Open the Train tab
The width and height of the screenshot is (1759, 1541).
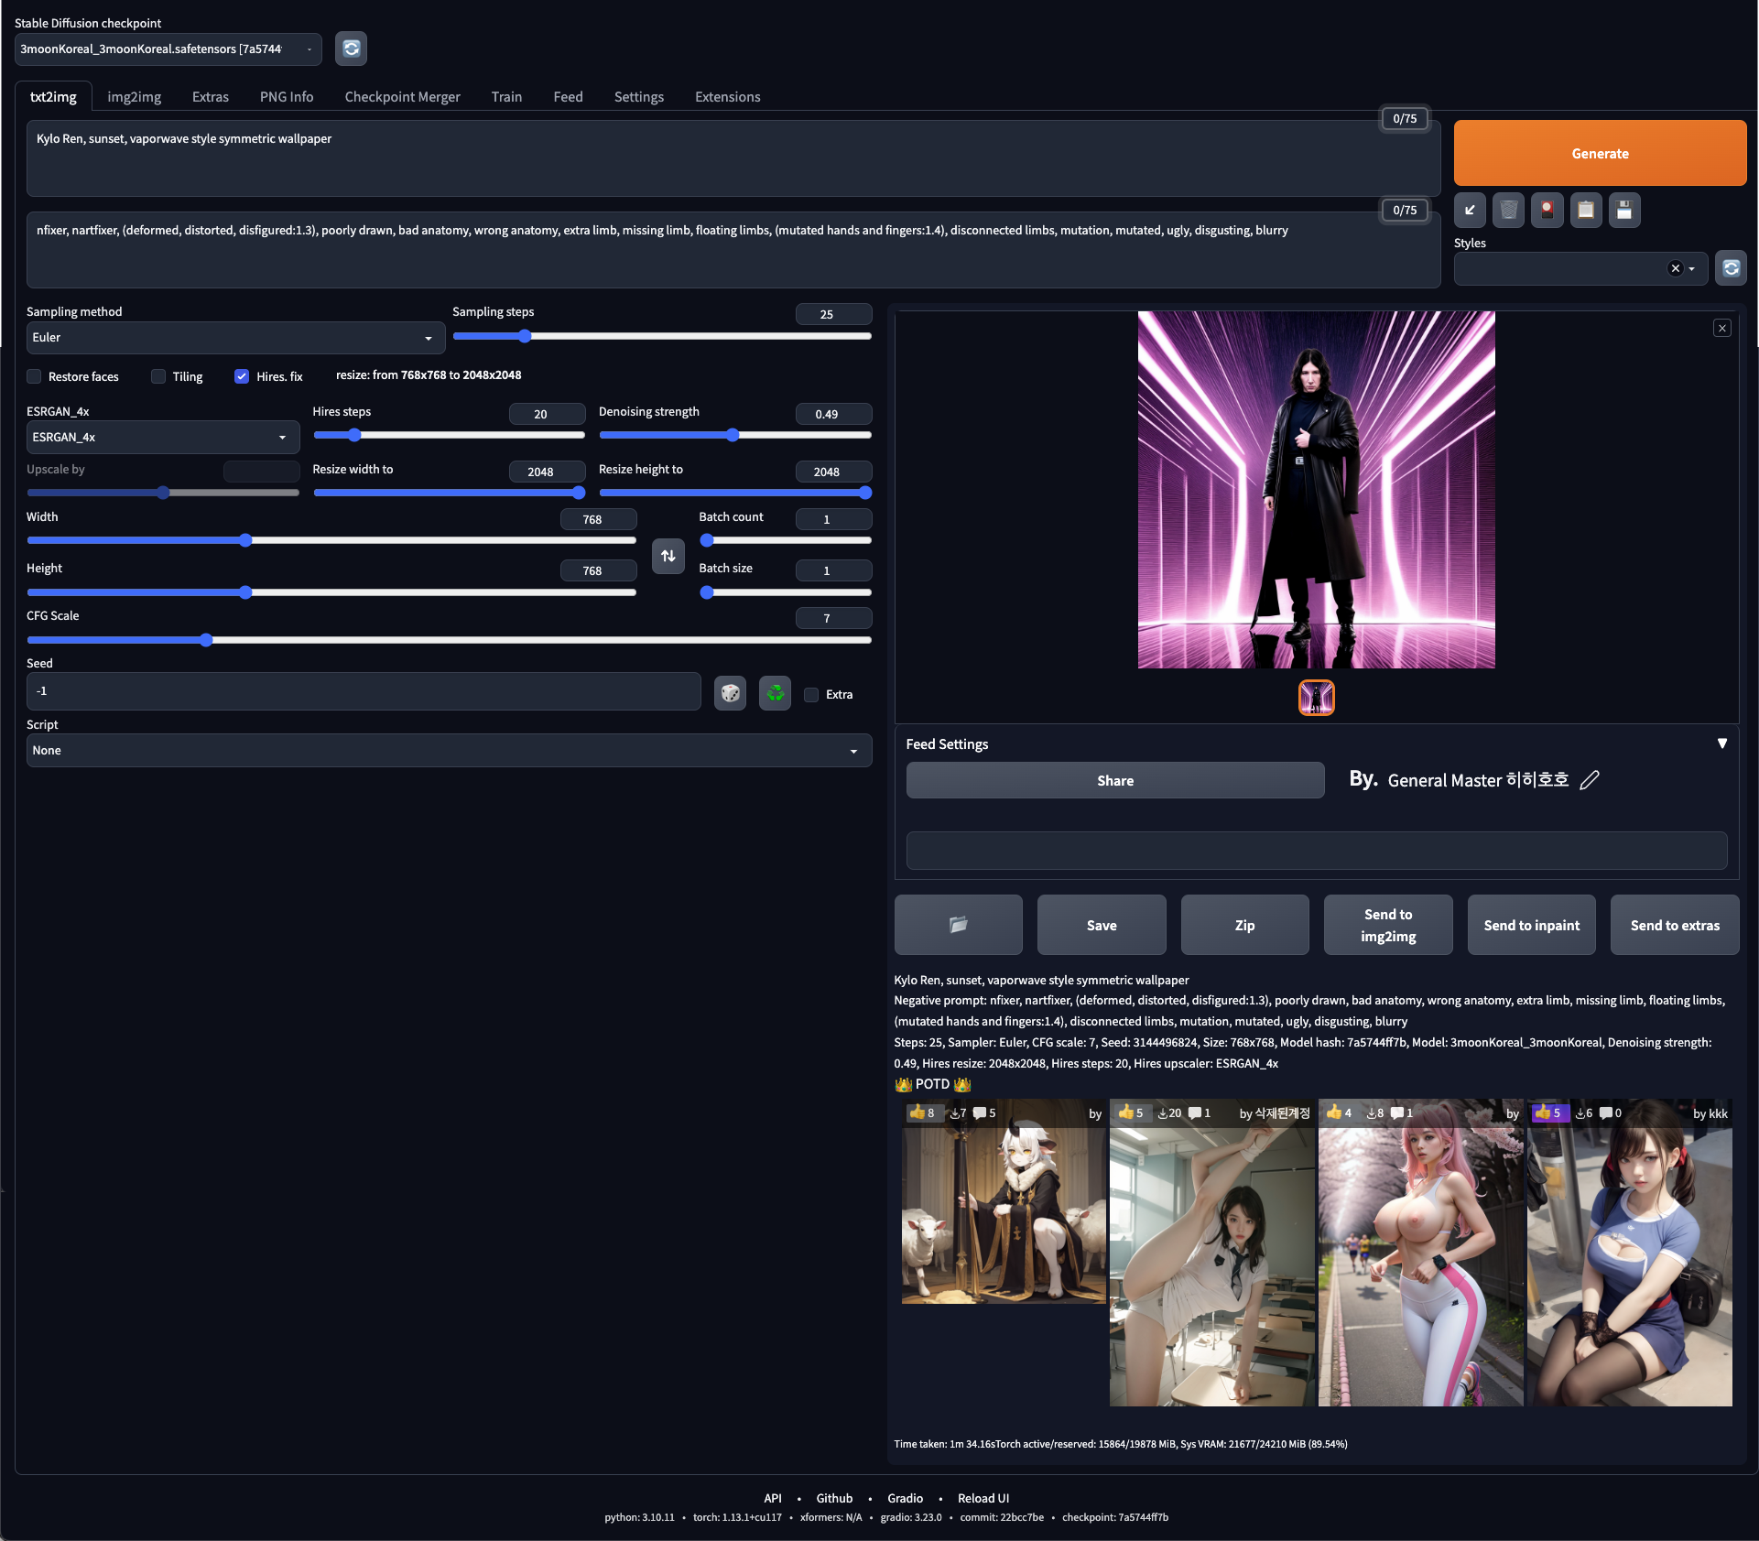pos(506,97)
